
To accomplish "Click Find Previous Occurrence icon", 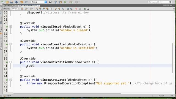I will pyautogui.click(x=40, y=9).
